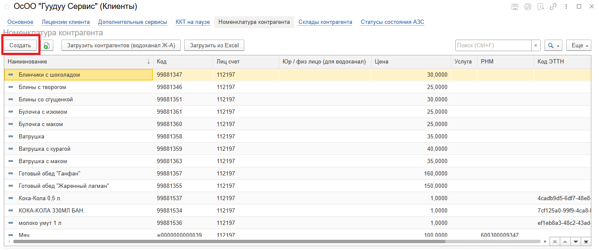Screen dimensions: 599x250
Task: Jump to the last row with bottom arrow
Action: 586,241
